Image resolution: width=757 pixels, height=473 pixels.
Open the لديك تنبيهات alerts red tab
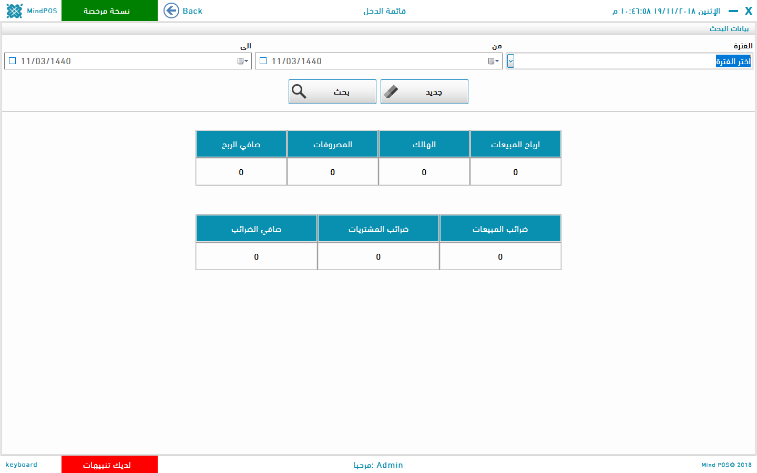[x=109, y=465]
